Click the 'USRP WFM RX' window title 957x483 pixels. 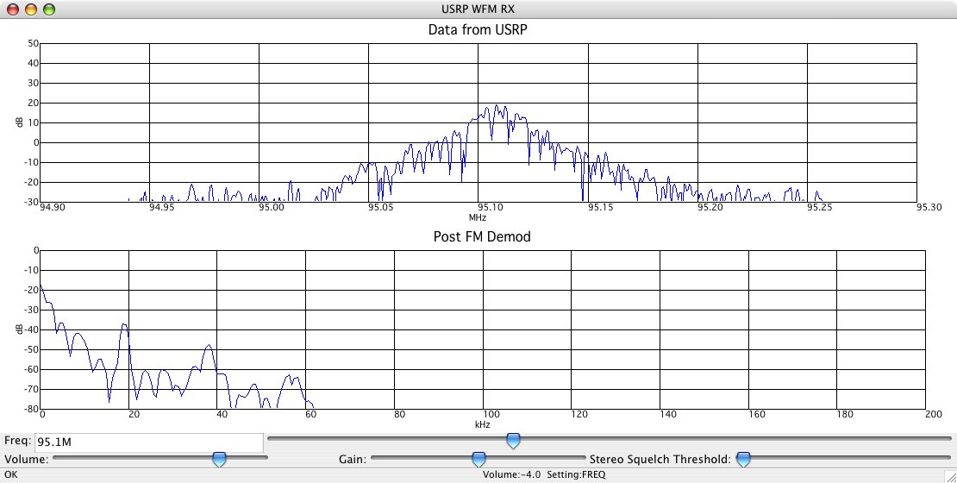tap(478, 9)
